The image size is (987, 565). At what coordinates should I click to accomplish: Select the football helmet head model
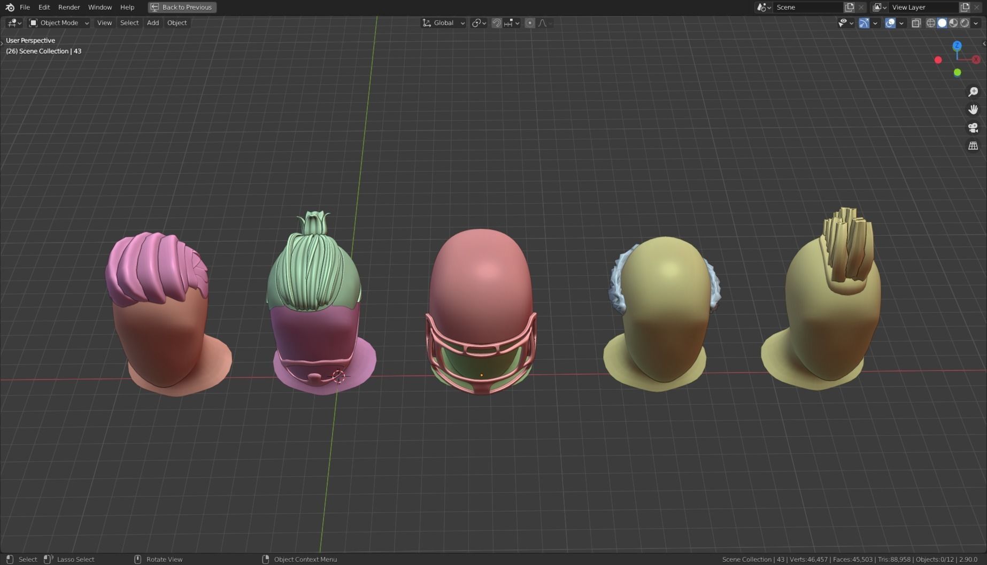pos(481,312)
